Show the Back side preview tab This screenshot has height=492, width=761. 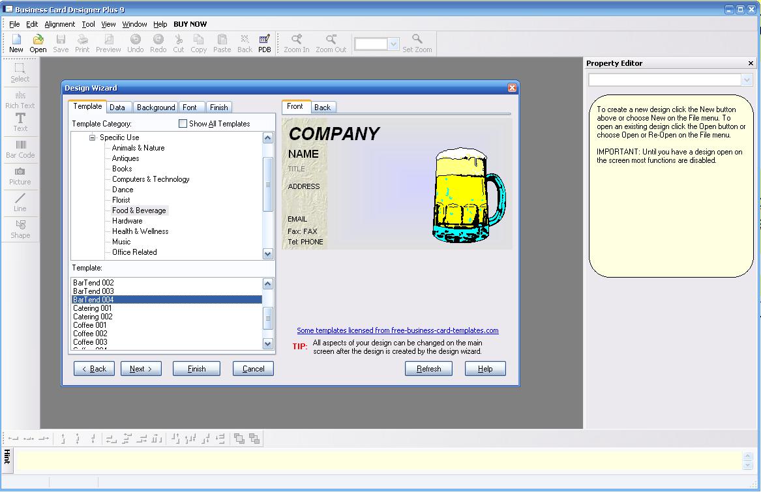coord(322,108)
